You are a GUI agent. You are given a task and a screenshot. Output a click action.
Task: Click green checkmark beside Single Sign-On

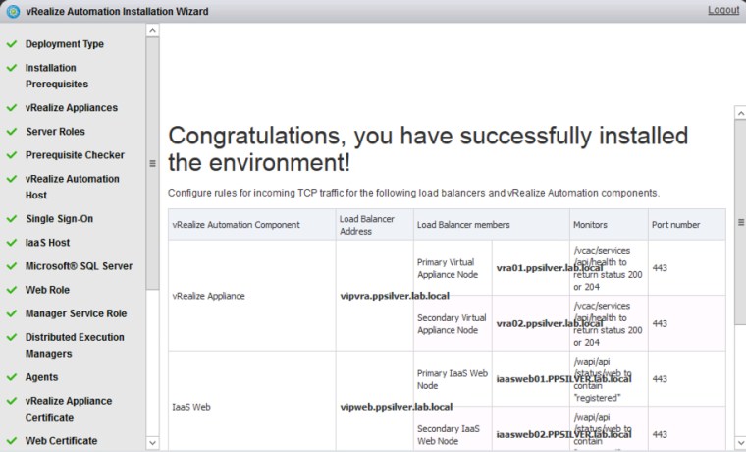[12, 219]
